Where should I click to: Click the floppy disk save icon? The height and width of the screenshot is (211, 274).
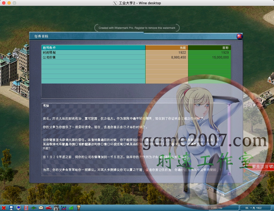(11, 208)
